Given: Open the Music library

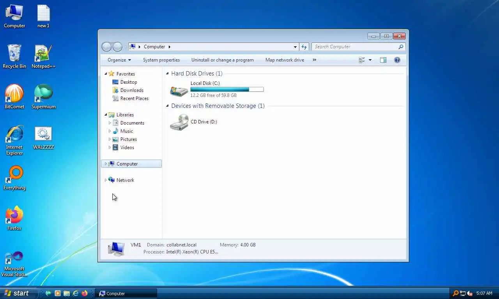Looking at the screenshot, I should (x=127, y=131).
